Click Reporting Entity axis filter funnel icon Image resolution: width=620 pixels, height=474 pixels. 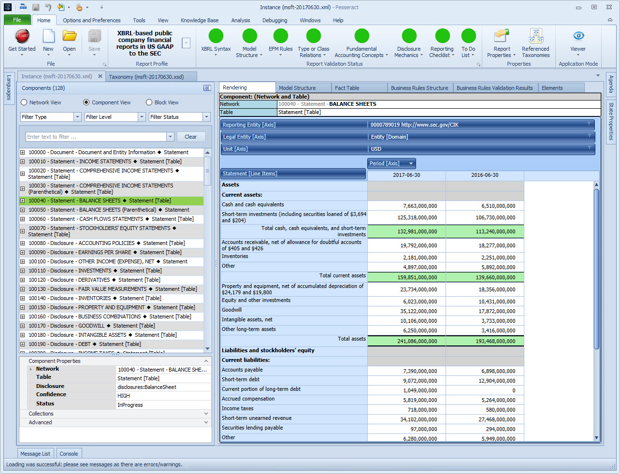[x=589, y=124]
